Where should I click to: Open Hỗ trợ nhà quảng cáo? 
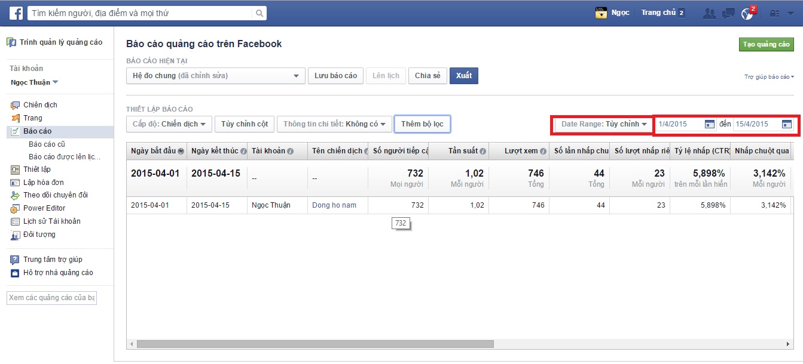pos(58,273)
